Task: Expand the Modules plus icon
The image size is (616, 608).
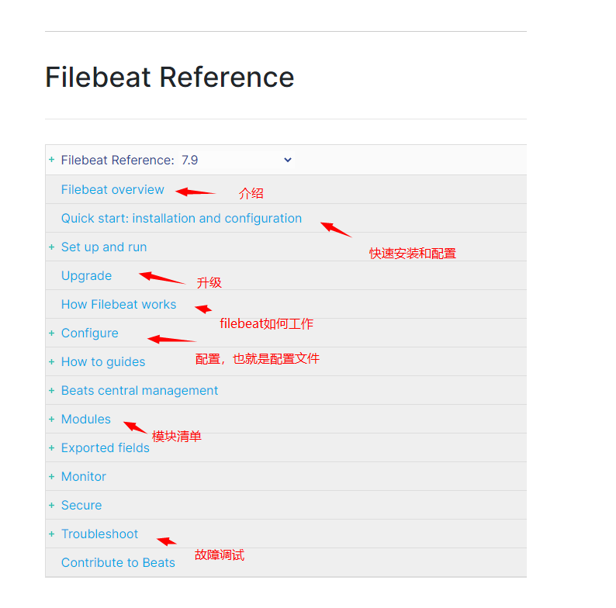Action: click(52, 419)
